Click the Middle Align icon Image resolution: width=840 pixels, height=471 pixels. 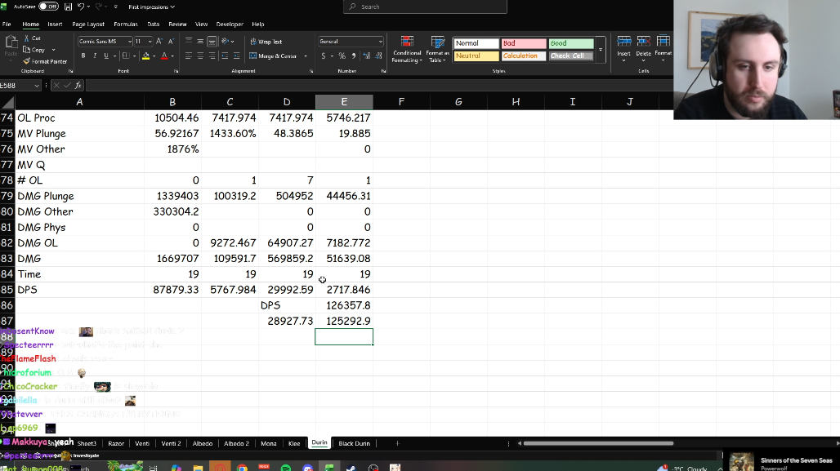(x=200, y=41)
